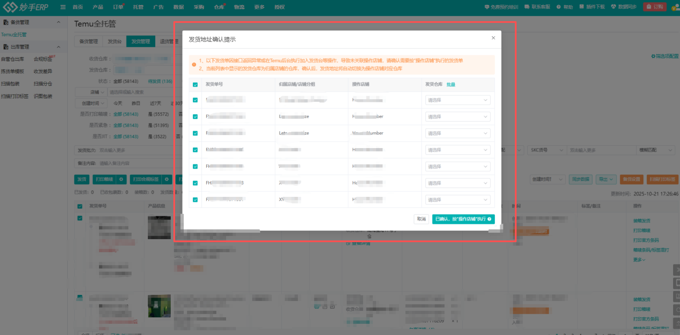
Task: Open the 订单 top menu
Action: click(x=118, y=7)
